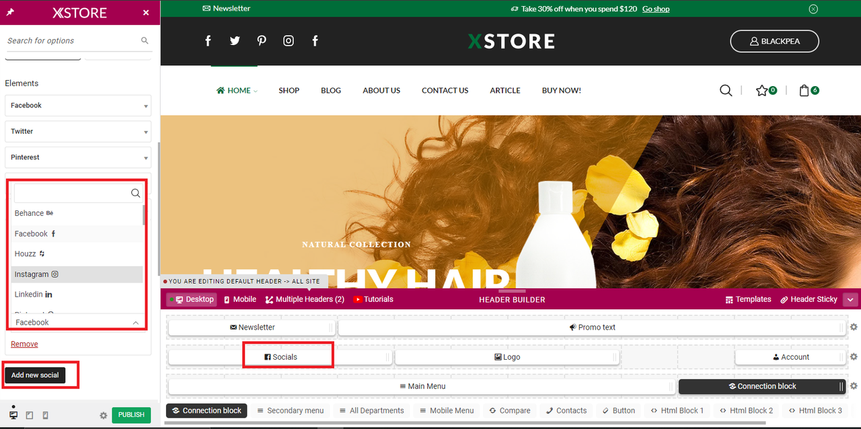861x429 pixels.
Task: Click the search icon in options search box
Action: 145,40
